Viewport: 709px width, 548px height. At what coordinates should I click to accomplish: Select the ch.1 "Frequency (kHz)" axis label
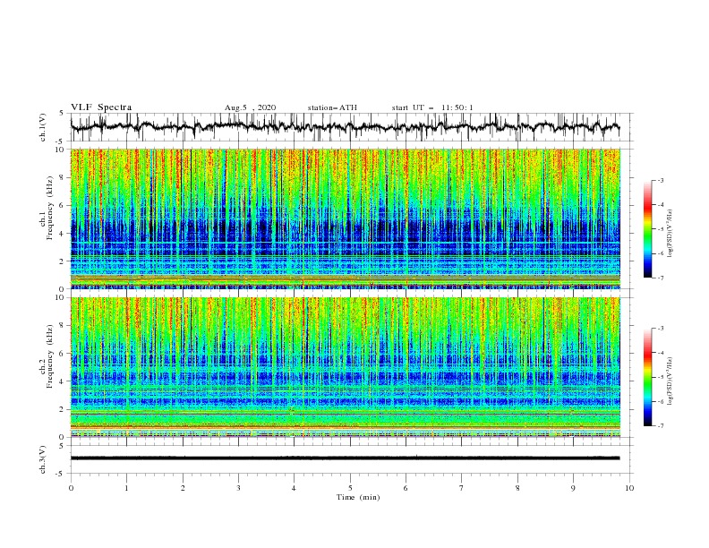point(50,208)
